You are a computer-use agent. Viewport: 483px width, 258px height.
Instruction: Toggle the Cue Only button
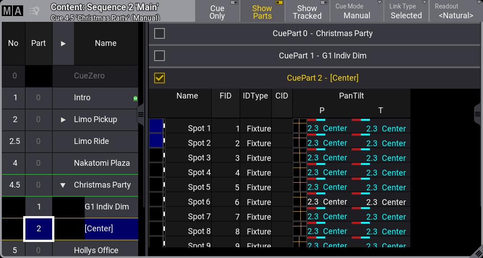pyautogui.click(x=217, y=12)
